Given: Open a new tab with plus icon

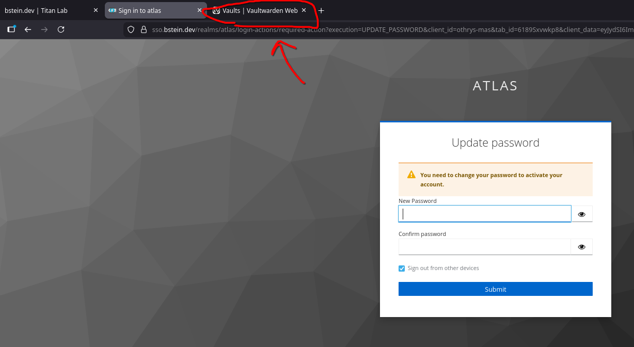Looking at the screenshot, I should (321, 10).
